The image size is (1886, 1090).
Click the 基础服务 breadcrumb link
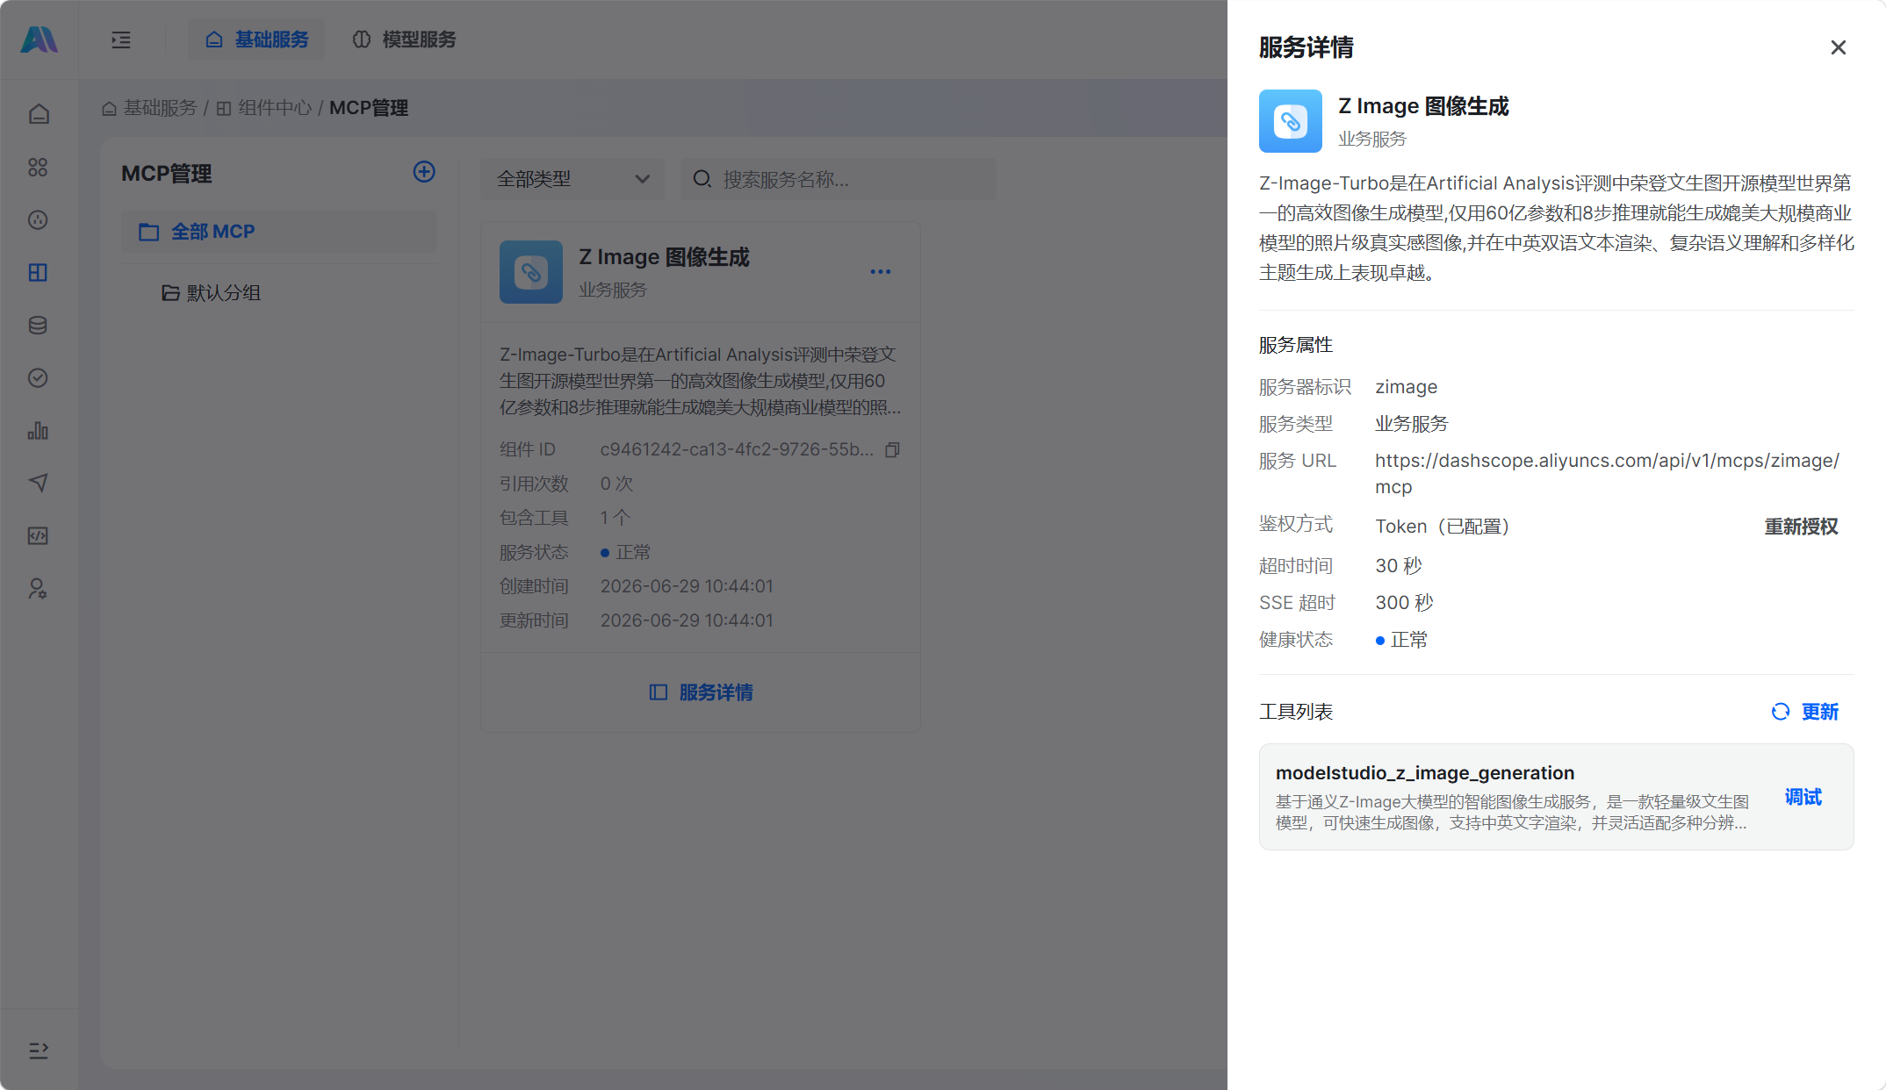pyautogui.click(x=150, y=108)
